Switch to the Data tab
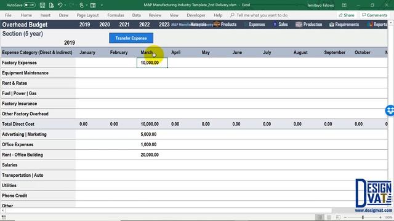 [x=137, y=15]
